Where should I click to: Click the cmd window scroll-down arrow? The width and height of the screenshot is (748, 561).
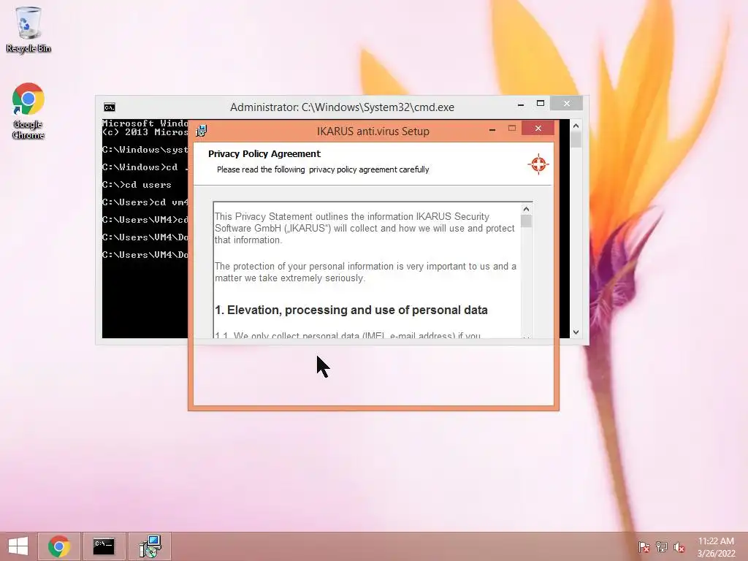tap(576, 332)
